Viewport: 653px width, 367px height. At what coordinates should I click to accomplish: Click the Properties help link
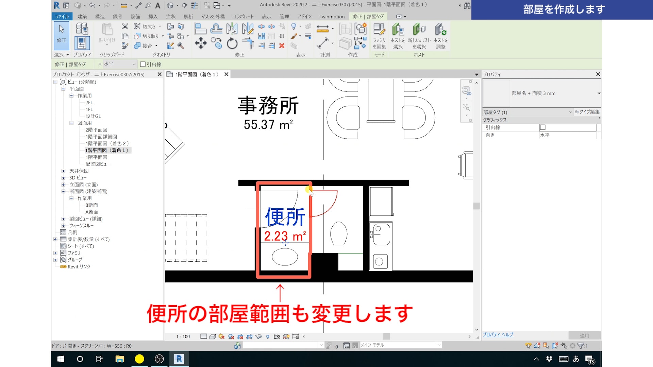point(498,335)
